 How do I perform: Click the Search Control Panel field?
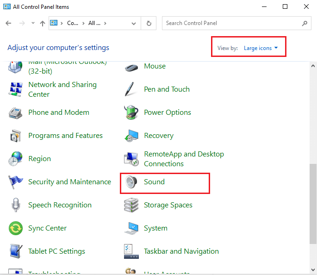(231, 23)
